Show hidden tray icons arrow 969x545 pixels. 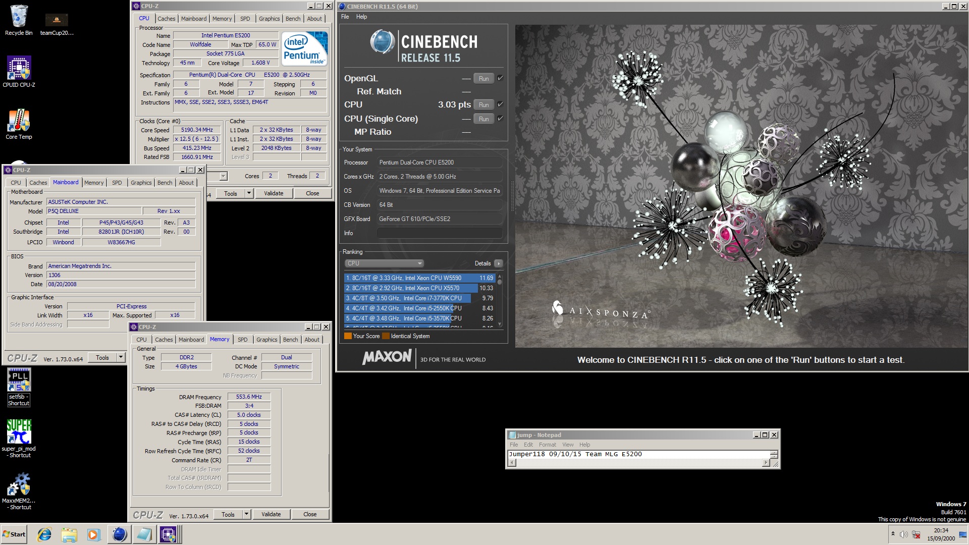click(893, 534)
